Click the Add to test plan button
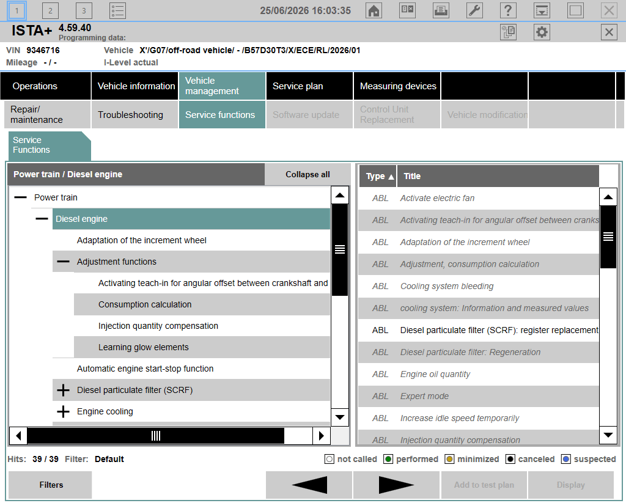626x503 pixels. [484, 485]
